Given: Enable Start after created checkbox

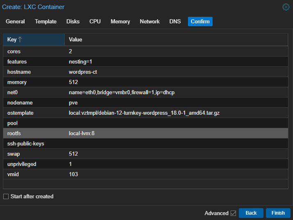Looking at the screenshot, I should 6,197.
